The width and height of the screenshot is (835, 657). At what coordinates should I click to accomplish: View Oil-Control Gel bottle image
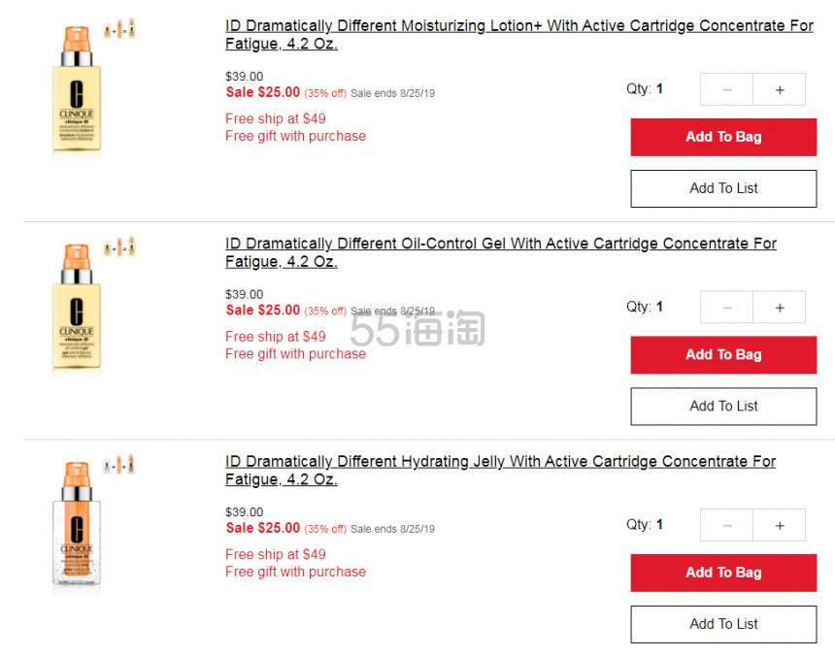click(76, 306)
